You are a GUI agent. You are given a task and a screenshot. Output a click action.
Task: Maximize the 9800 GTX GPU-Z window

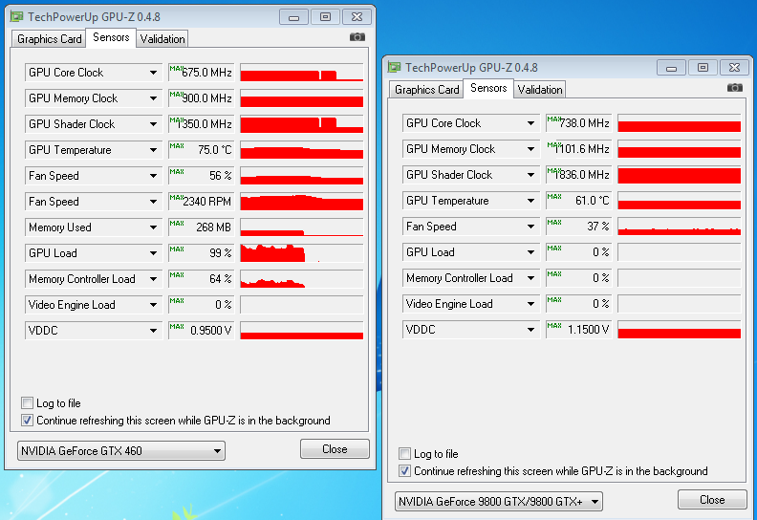[703, 68]
